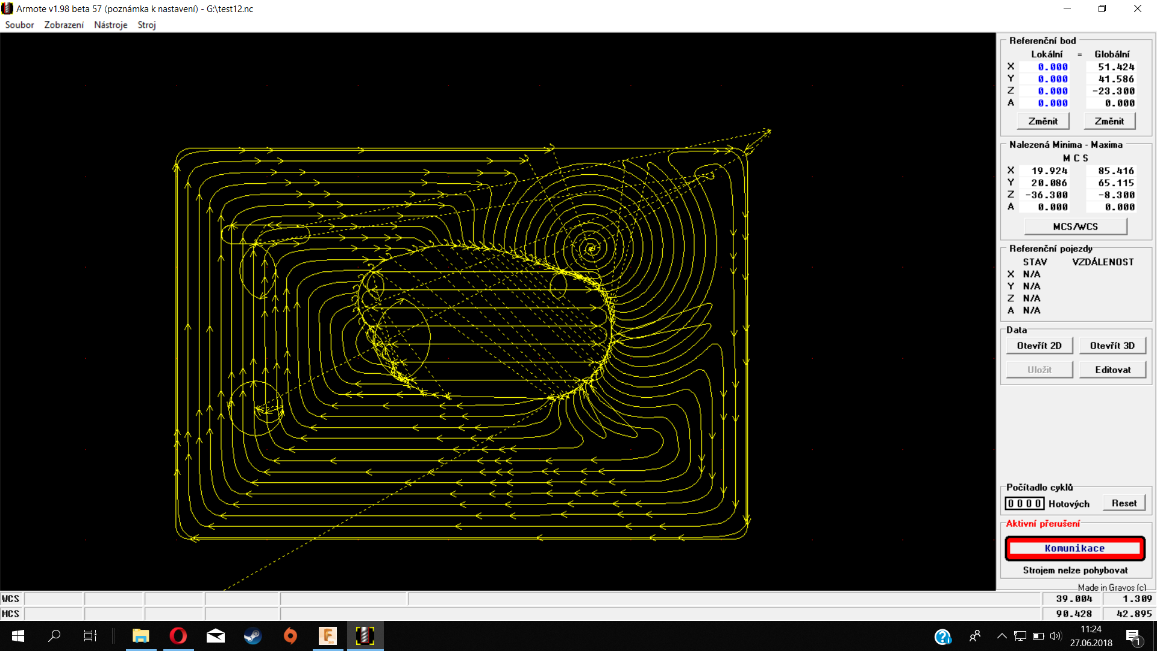Click Změnit under the Lokální column
The image size is (1157, 651).
click(1043, 121)
